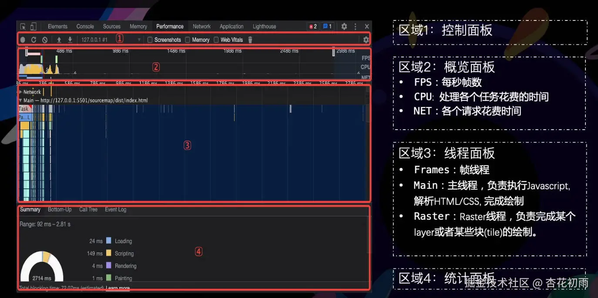The height and width of the screenshot is (298, 598).
Task: Switch to the Bottom-Up tab
Action: 60,210
